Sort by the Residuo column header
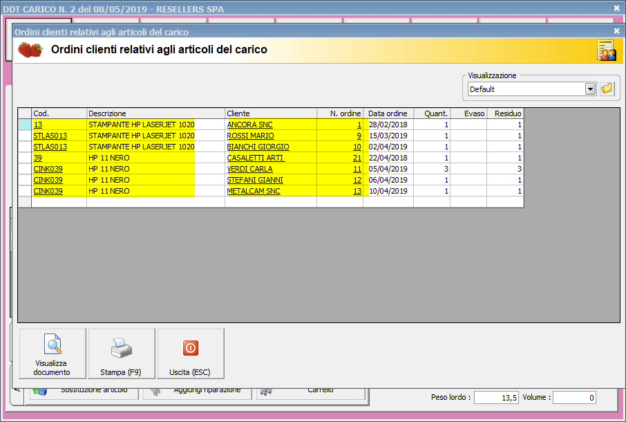The image size is (626, 422). pos(506,113)
